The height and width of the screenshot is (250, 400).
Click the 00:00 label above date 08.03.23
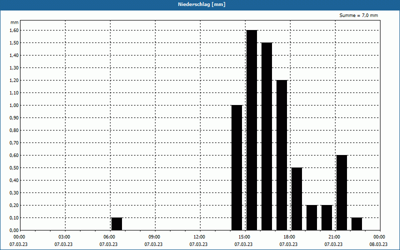pos(379,237)
